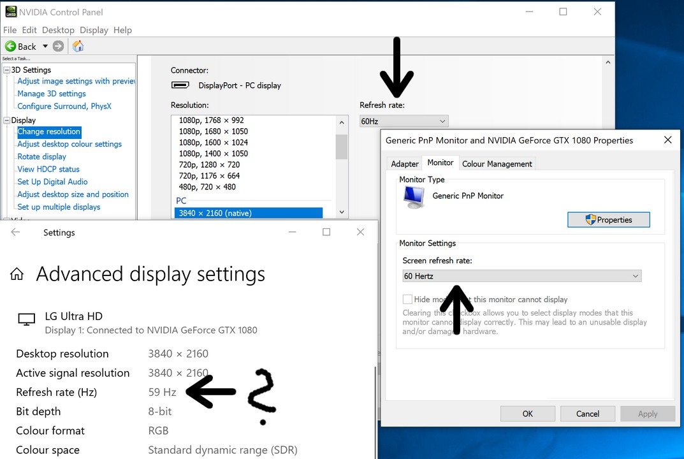Close the Generic PnP Monitor Properties dialog
Screen dimensions: 684x459
click(667, 140)
